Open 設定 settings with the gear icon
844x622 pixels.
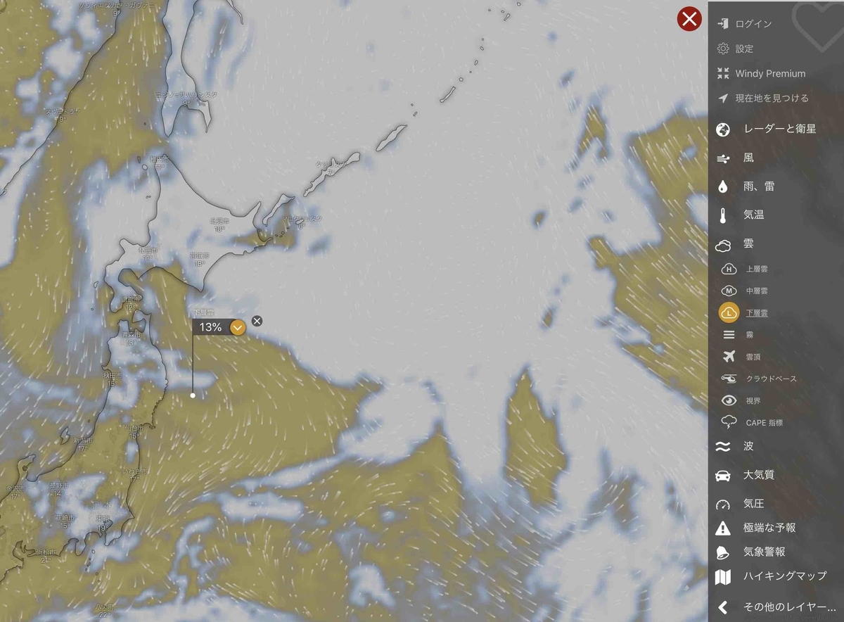(723, 49)
